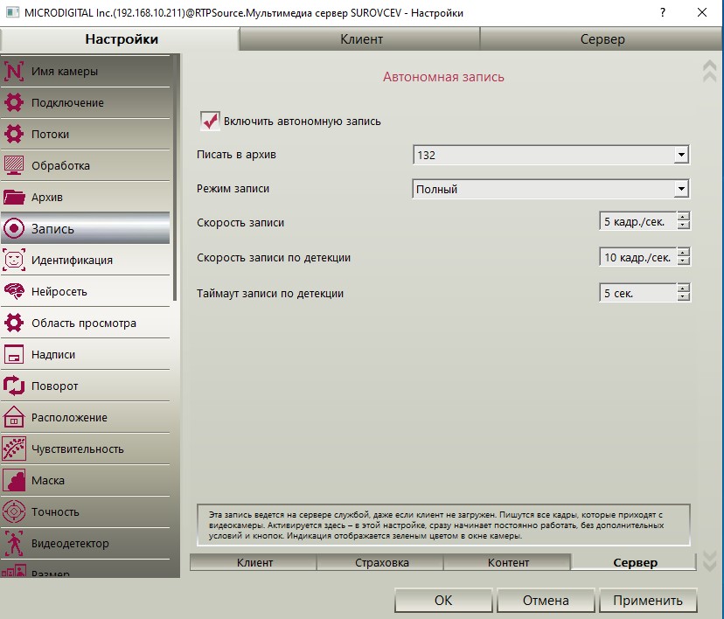Image resolution: width=724 pixels, height=619 pixels.
Task: Open the Имя камеры settings section
Action: 86,71
